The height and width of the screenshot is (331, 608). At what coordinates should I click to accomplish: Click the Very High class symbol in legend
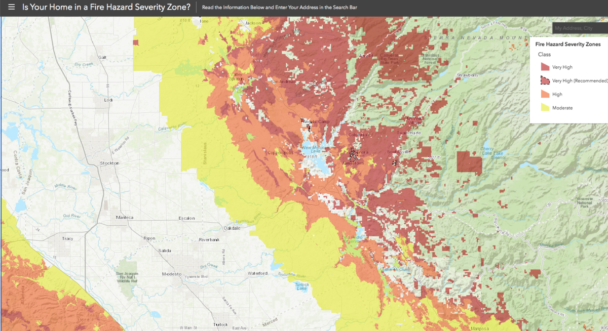tap(546, 66)
